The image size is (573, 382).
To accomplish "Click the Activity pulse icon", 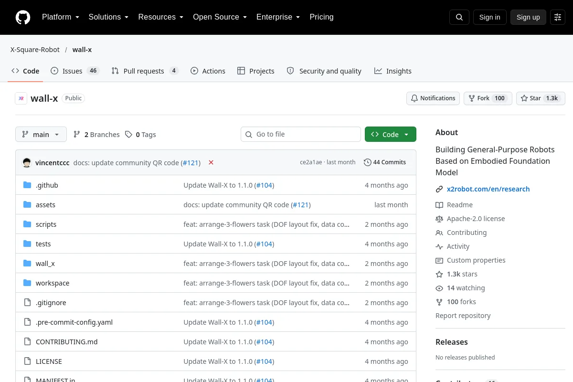I will point(439,246).
